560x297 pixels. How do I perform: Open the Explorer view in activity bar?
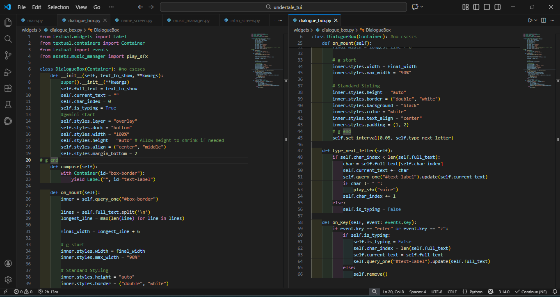8,23
